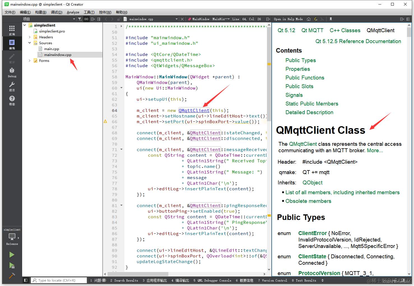Show the Search Results output pane
414x286 pixels.
[x=124, y=280]
